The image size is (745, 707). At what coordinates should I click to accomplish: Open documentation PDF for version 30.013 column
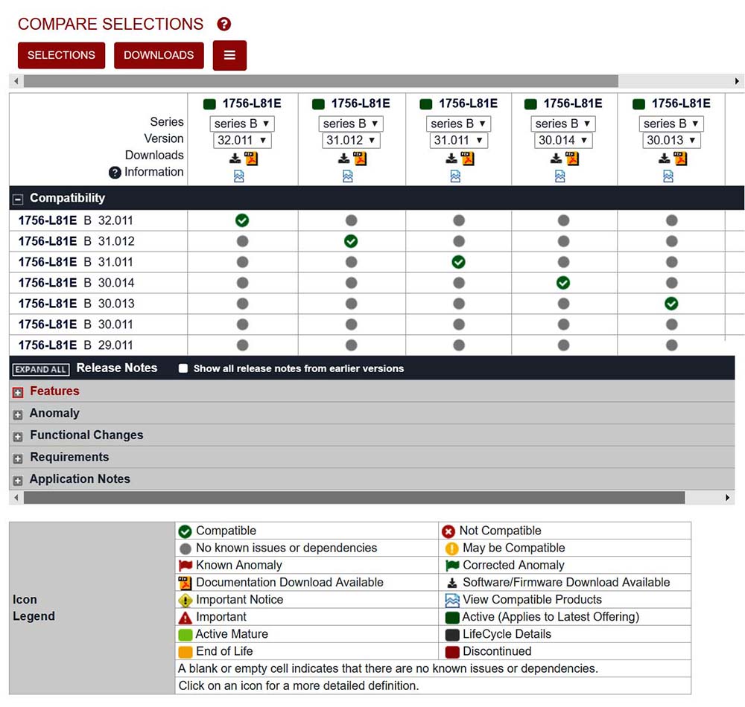[681, 158]
